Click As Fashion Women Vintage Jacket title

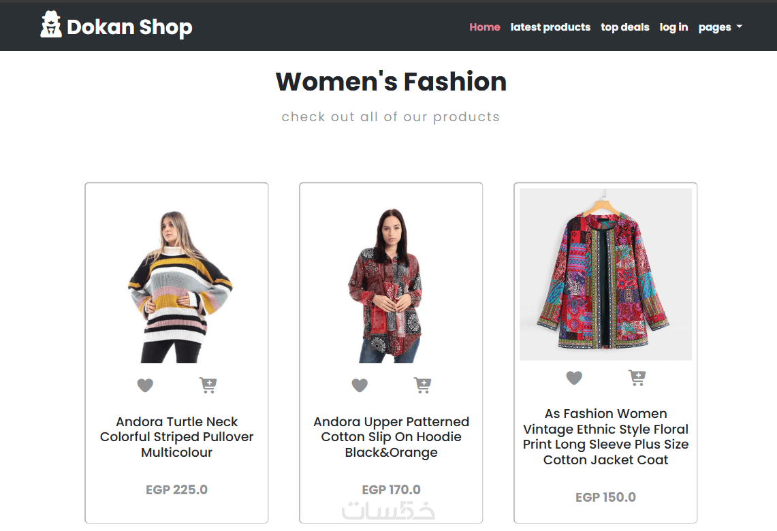coord(605,437)
